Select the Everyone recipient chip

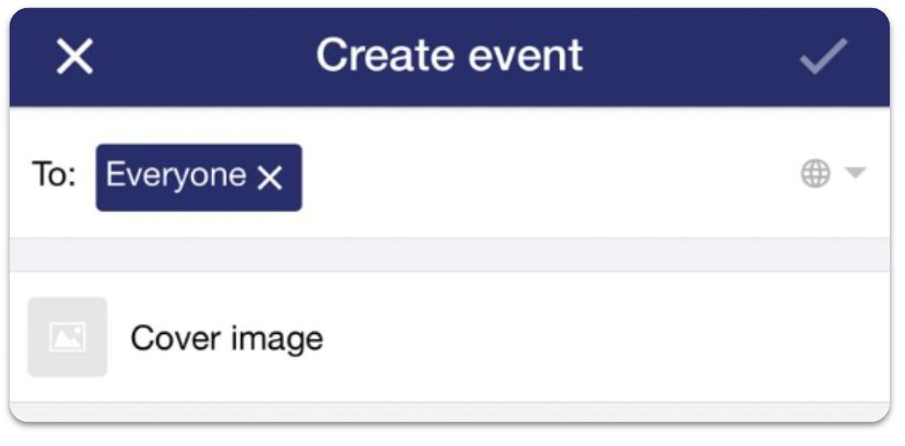pyautogui.click(x=199, y=177)
